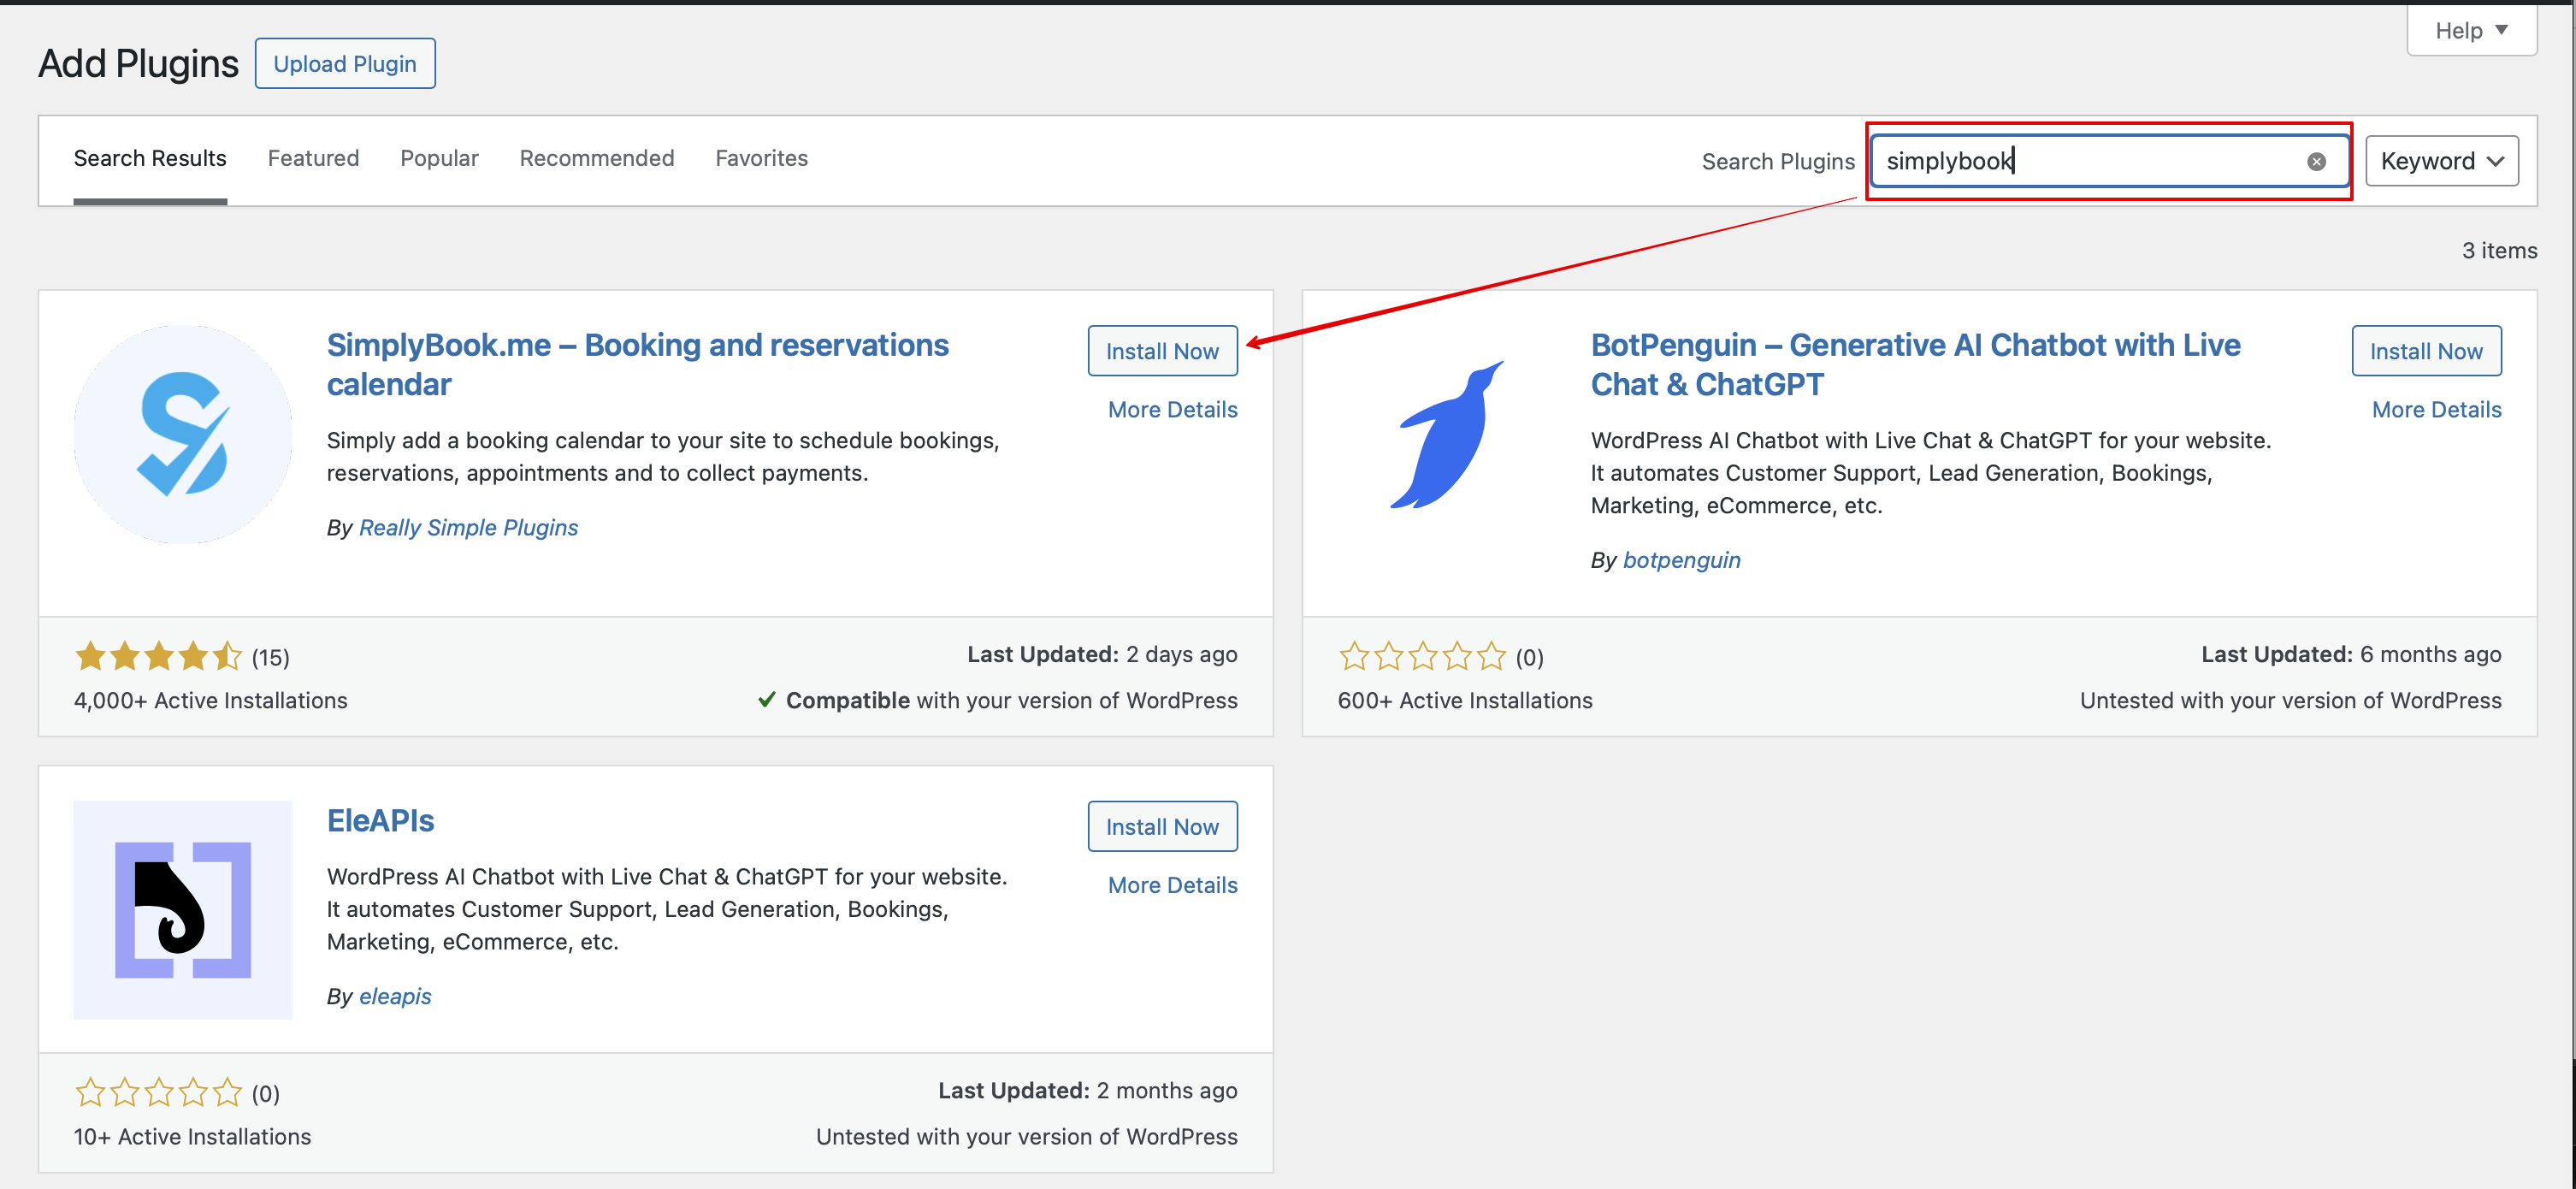Open the Keyword search type dropdown
The height and width of the screenshot is (1189, 2576).
2441,161
